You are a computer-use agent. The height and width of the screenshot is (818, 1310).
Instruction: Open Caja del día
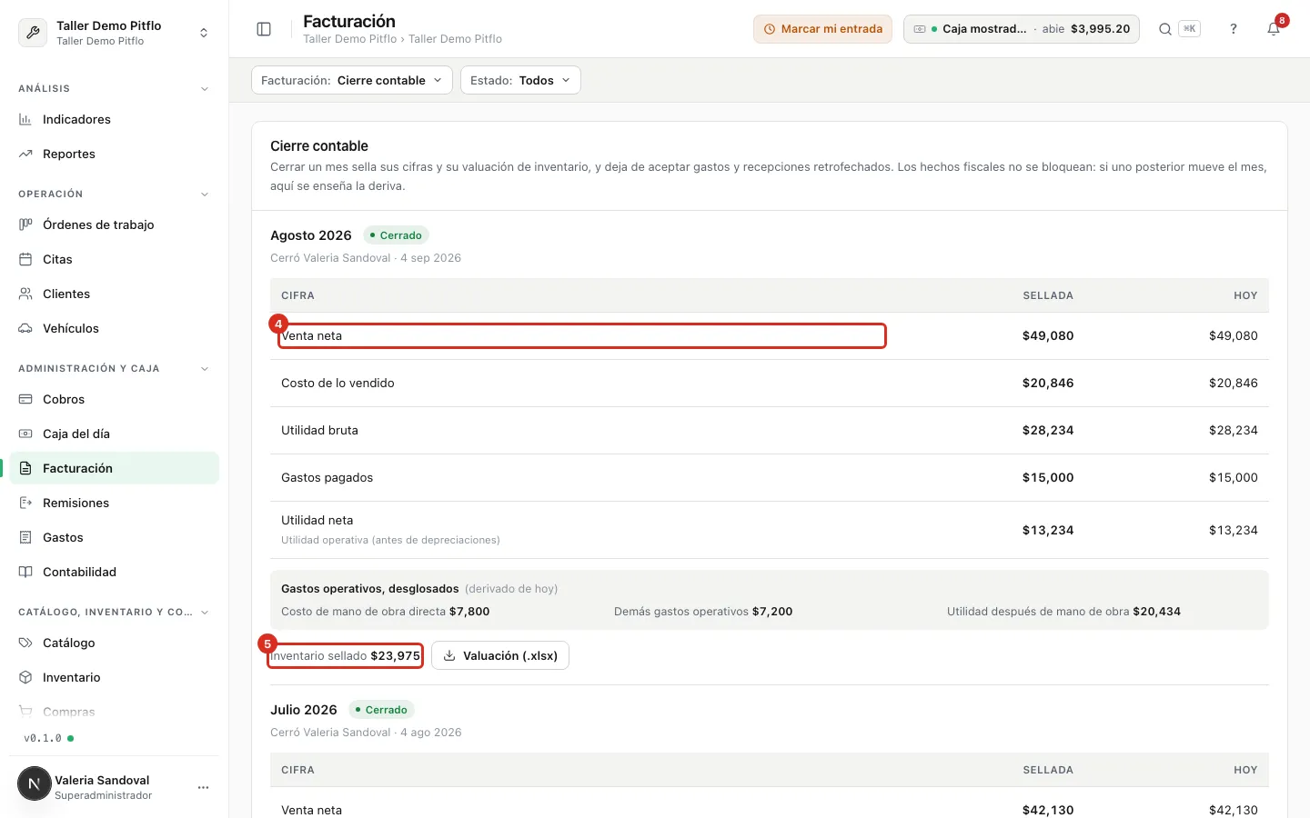tap(115, 434)
